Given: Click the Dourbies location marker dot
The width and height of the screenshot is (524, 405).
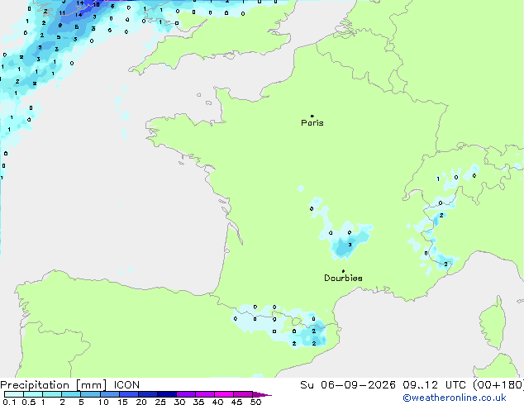Looking at the screenshot, I should click(343, 271).
